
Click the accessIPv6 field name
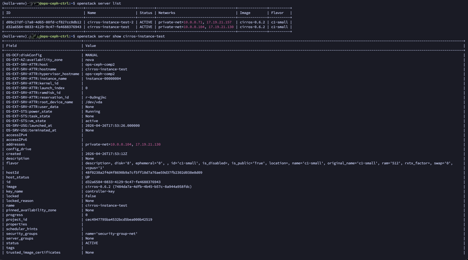[16, 139]
